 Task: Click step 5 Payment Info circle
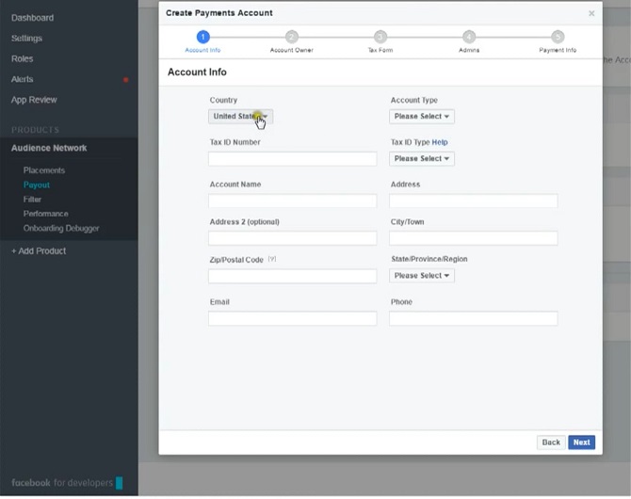(x=558, y=37)
